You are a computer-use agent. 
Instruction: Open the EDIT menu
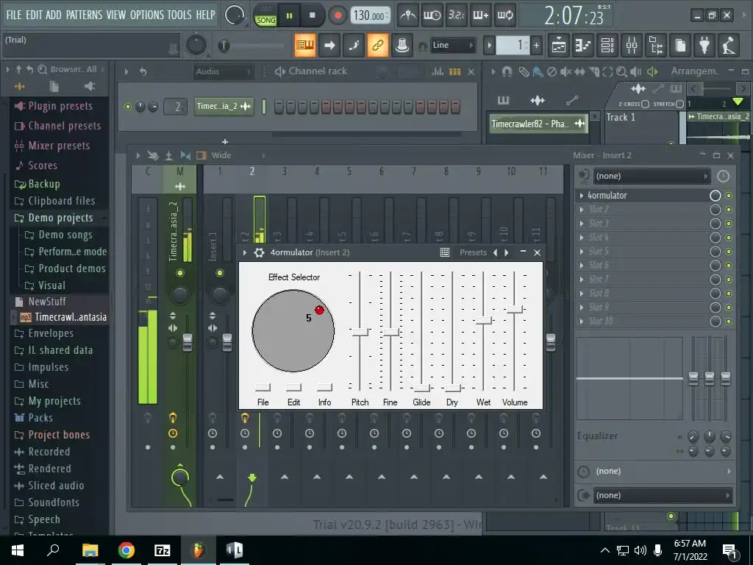pos(34,15)
